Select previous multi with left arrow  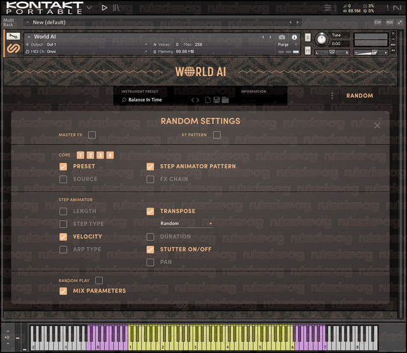(291, 22)
